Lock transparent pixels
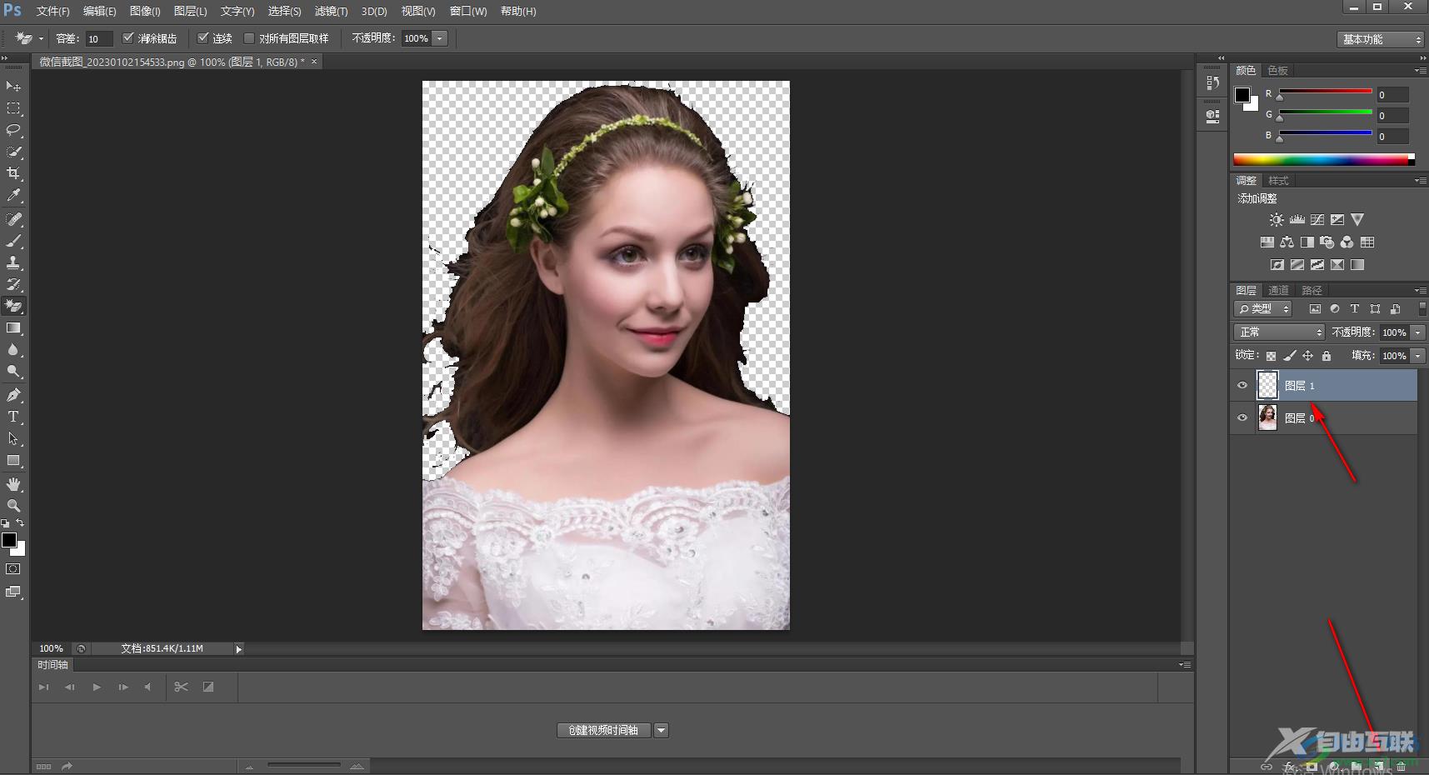 click(x=1271, y=356)
